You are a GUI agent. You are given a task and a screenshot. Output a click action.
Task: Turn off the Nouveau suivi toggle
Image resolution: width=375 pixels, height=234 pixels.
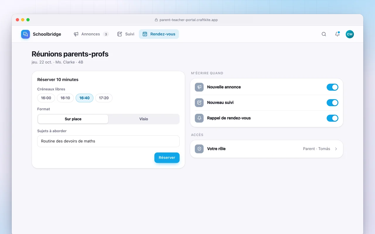point(333,103)
